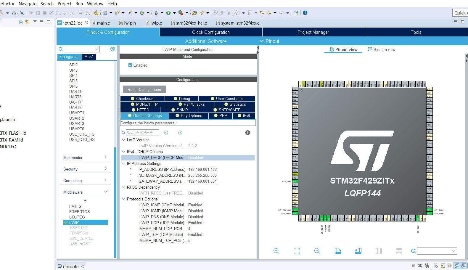Click the green Run button in toolbar

pyautogui.click(x=168, y=13)
